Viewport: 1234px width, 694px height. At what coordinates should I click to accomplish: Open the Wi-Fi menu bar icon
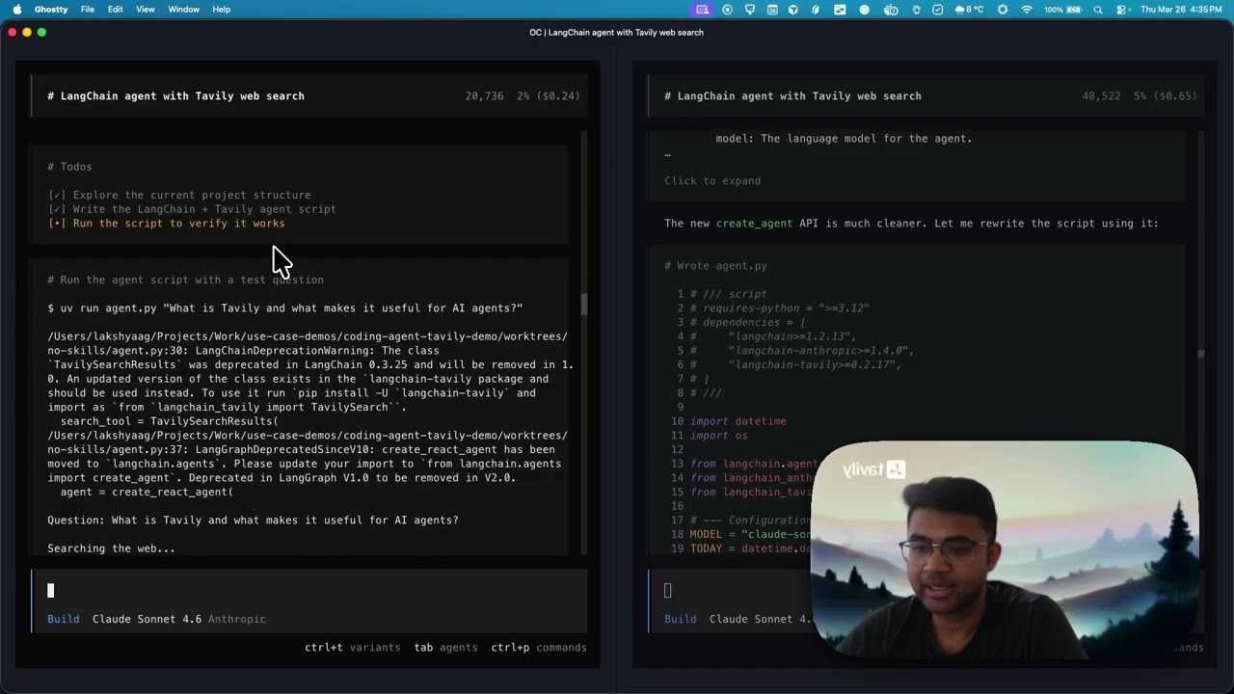(1027, 10)
